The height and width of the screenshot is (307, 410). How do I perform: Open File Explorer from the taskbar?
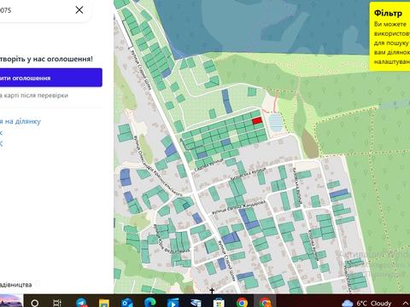pos(104,303)
